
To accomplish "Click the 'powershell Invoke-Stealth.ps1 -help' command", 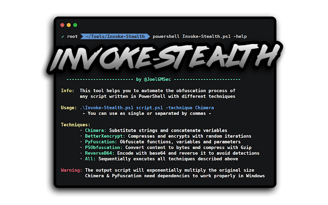I will (x=199, y=36).
